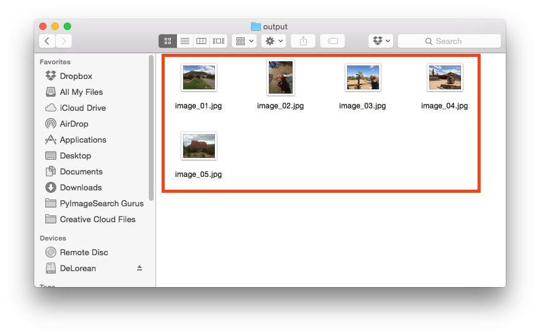The width and height of the screenshot is (540, 336).
Task: Select image_03.jpg giraffe thumbnail
Action: click(362, 78)
